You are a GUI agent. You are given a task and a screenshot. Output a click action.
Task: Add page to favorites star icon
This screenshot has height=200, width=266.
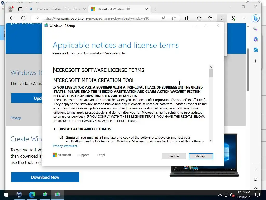[174, 18]
